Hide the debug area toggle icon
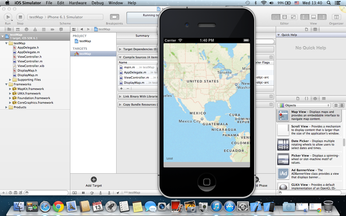Screen dimensions: 346x216 click(75, 193)
